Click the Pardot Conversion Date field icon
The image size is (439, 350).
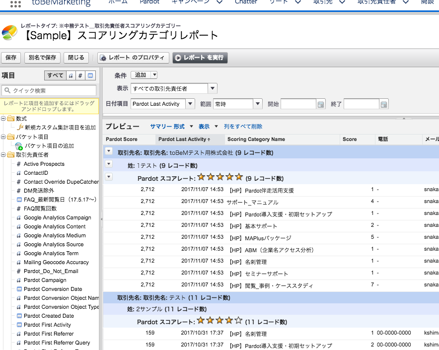click(x=19, y=289)
